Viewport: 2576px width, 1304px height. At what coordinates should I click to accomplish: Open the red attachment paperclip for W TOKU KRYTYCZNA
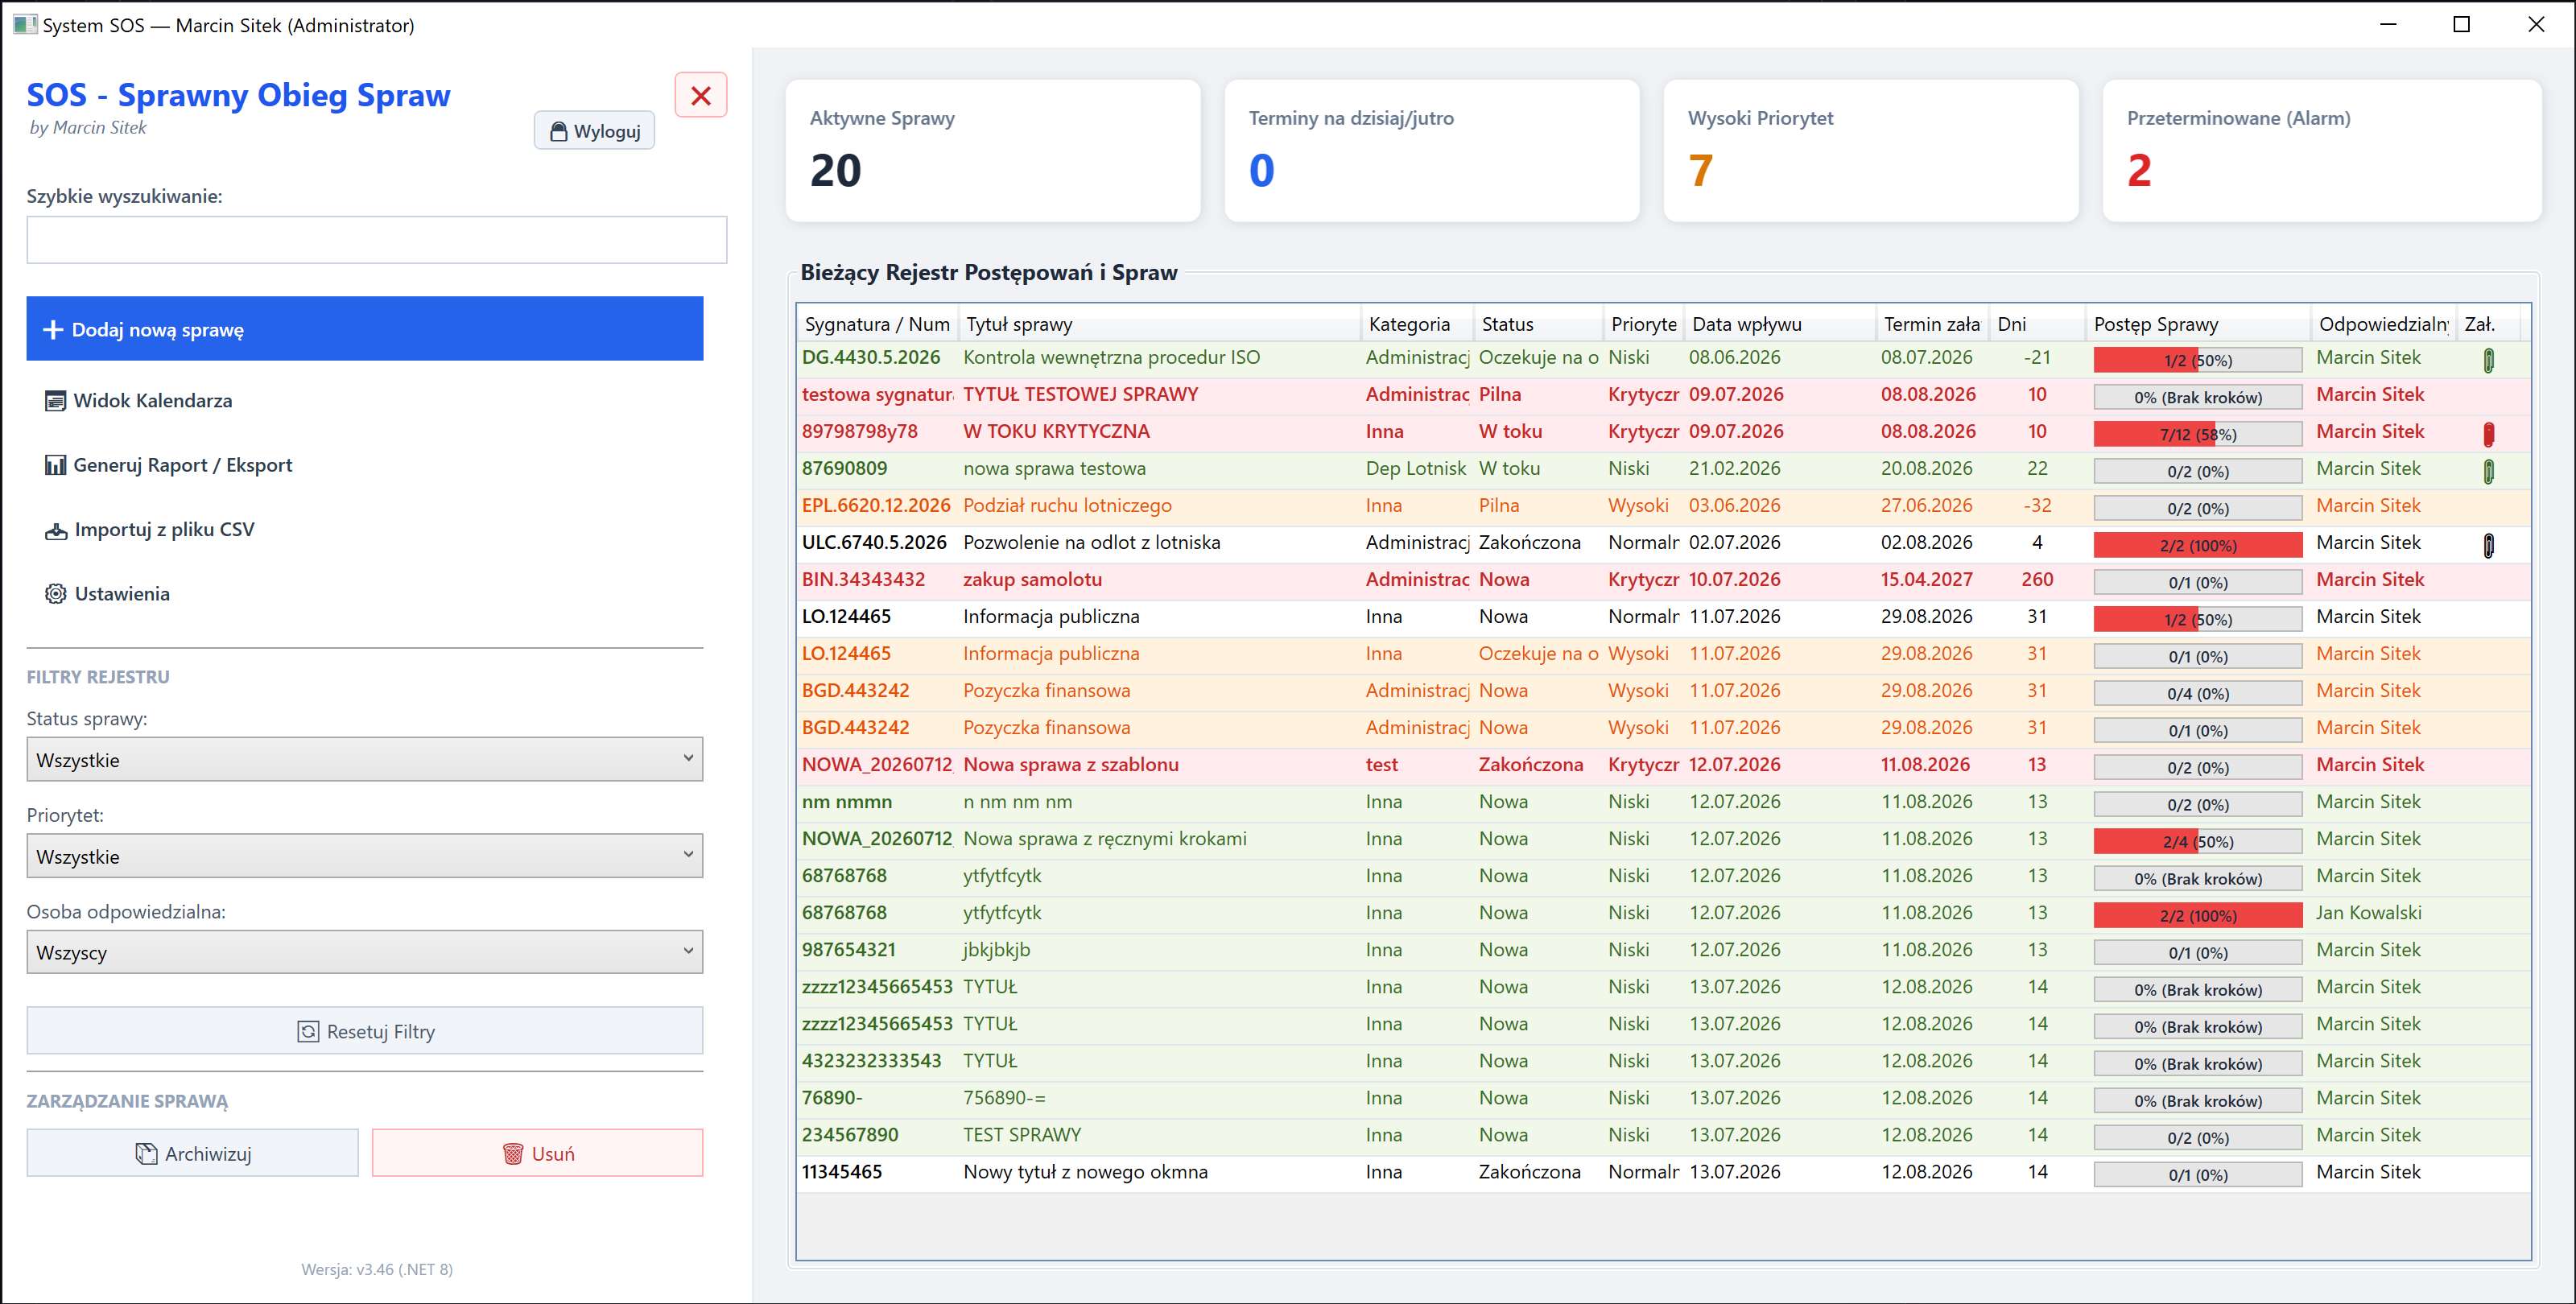click(2488, 434)
